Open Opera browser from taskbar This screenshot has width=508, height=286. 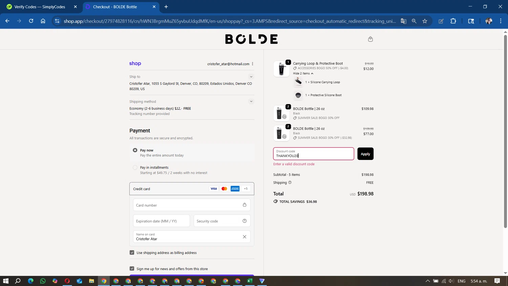coord(67,281)
